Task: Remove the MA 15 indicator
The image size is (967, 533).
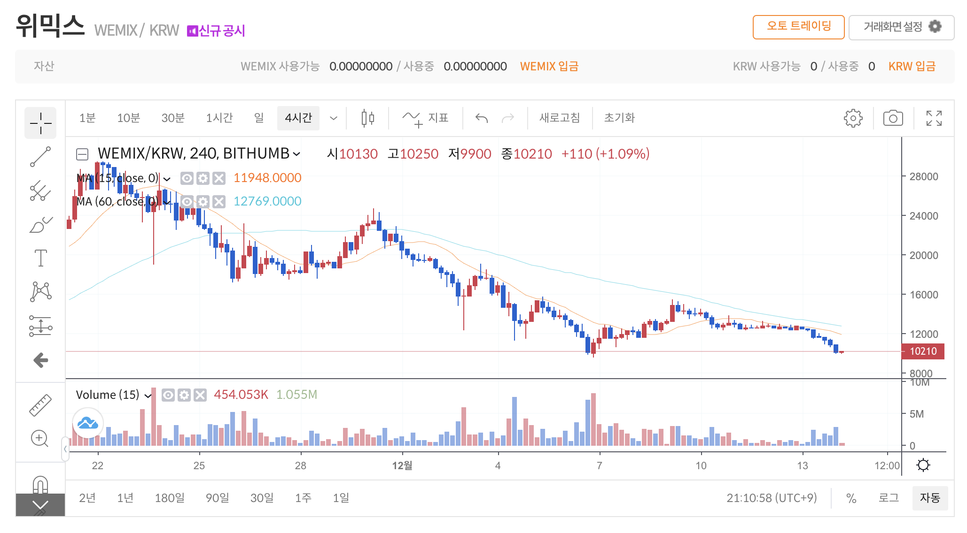Action: click(219, 178)
